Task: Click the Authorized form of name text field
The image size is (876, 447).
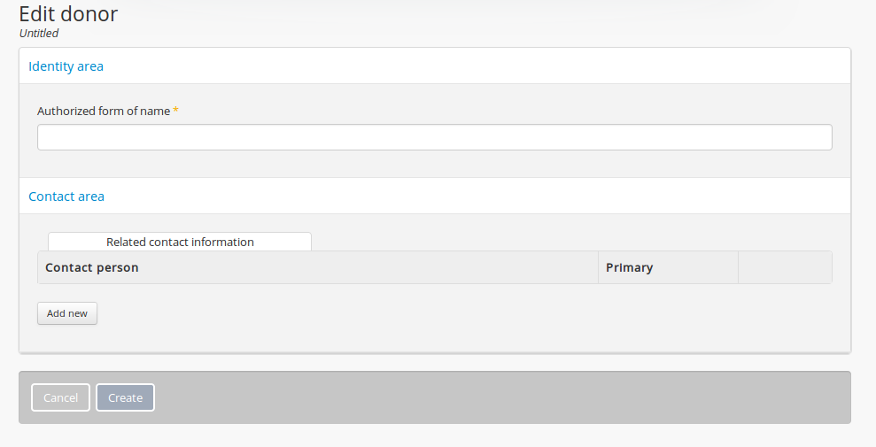Action: pyautogui.click(x=434, y=137)
